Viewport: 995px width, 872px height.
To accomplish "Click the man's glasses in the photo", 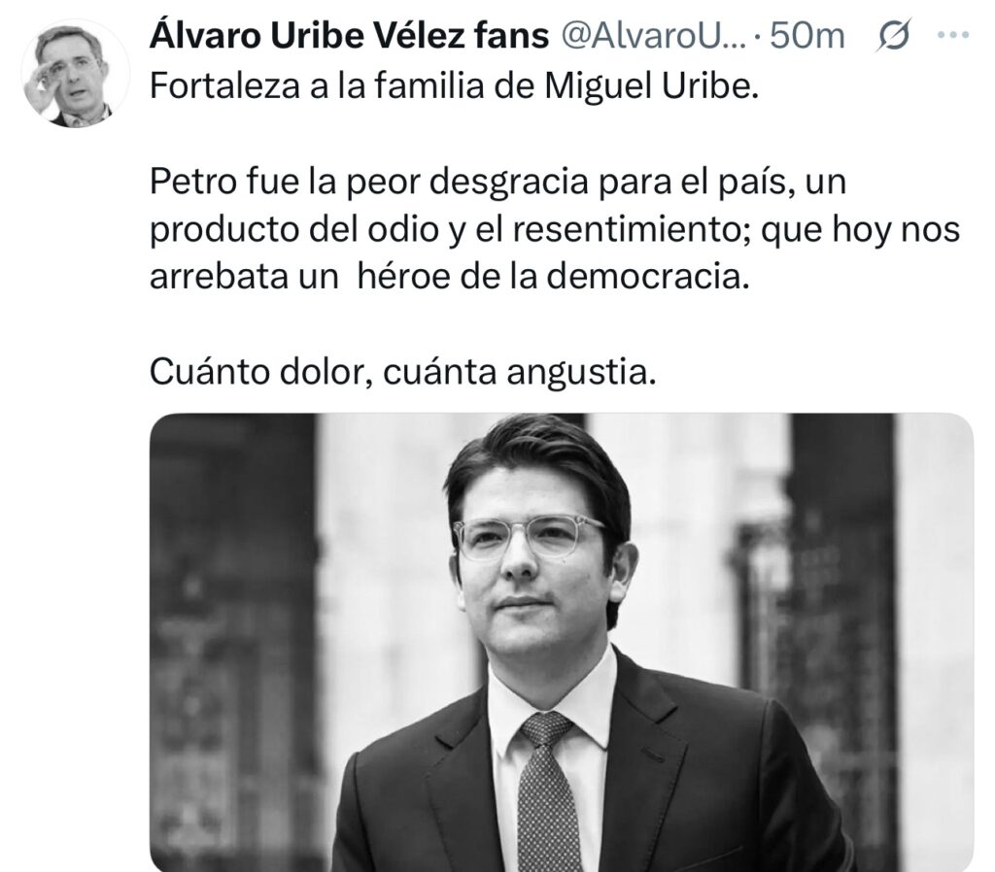I will 530,537.
